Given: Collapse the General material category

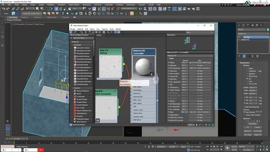Looking at the screenshot, I should point(73,88).
